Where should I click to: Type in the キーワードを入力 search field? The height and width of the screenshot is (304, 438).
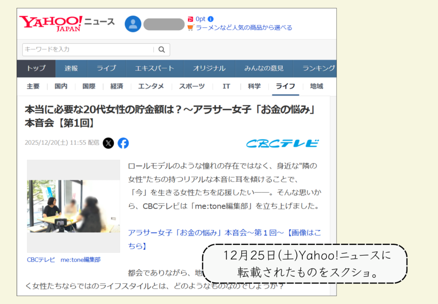click(x=88, y=50)
